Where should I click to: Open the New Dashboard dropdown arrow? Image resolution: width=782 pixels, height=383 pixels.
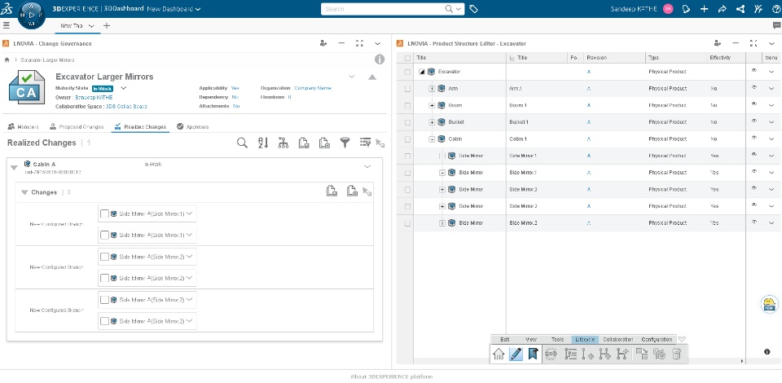199,9
